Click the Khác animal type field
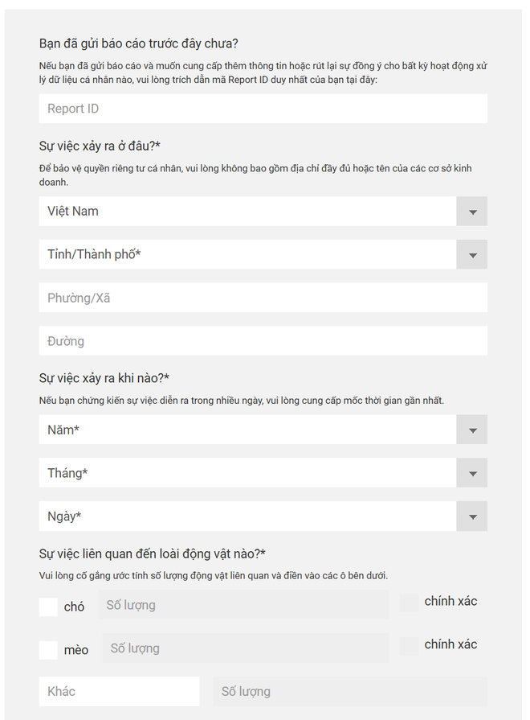This screenshot has width=530, height=720. (x=119, y=691)
